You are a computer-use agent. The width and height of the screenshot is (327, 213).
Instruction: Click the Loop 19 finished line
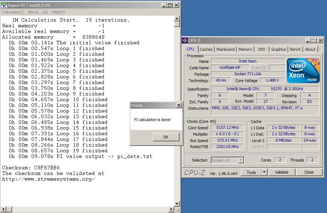coord(58,151)
